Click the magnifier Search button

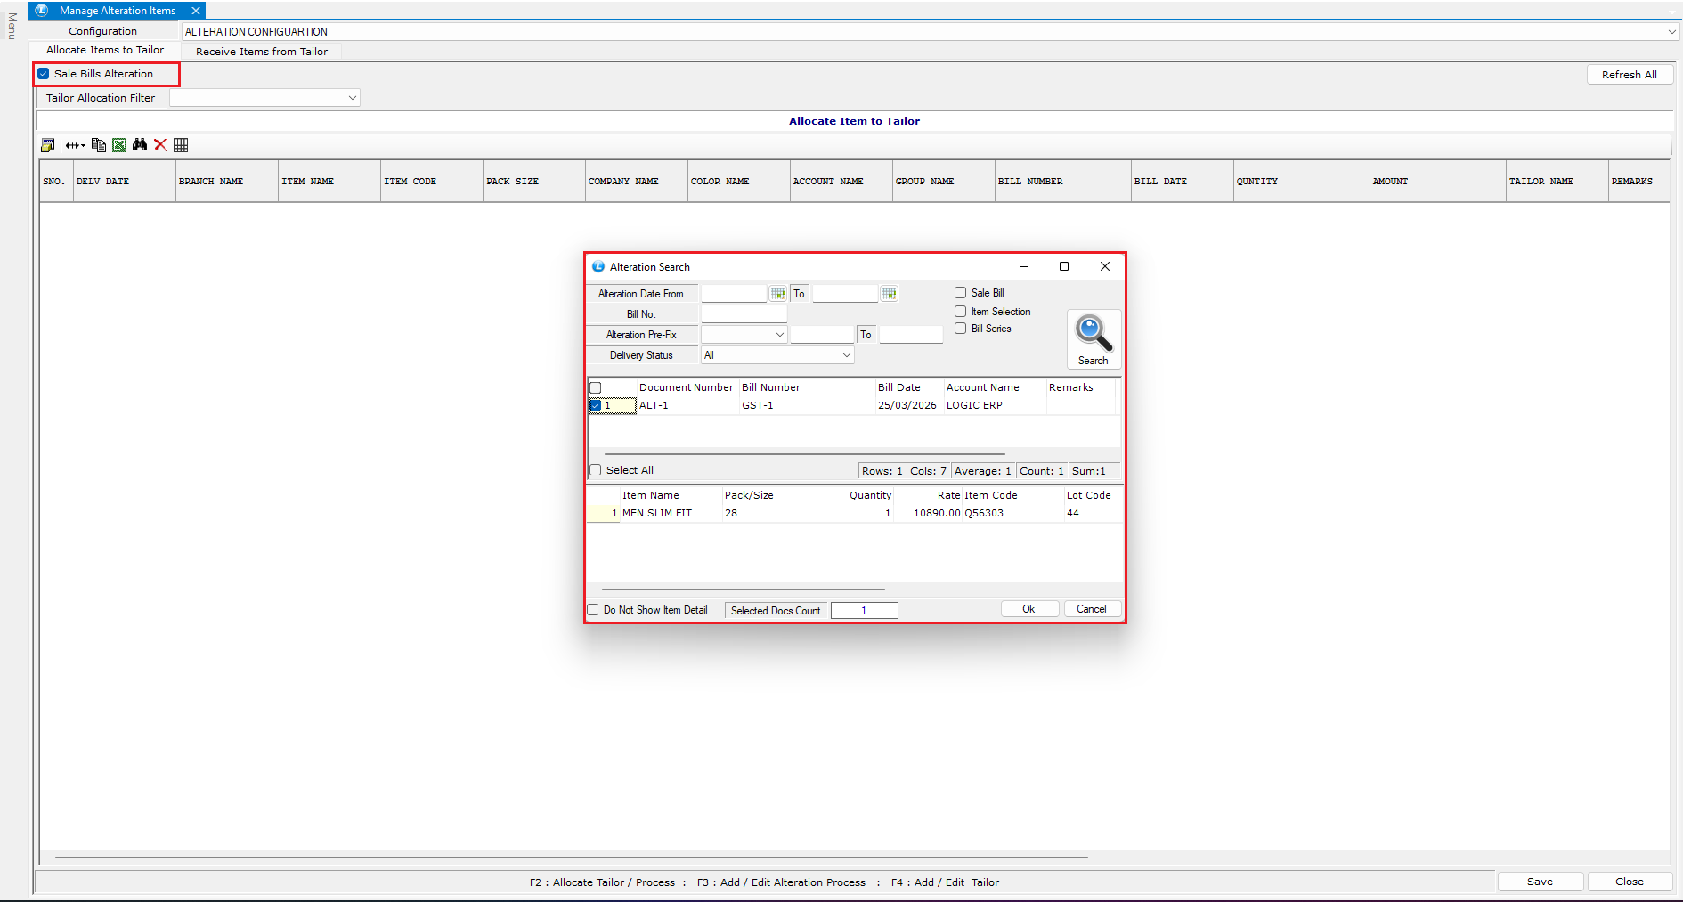click(x=1093, y=339)
